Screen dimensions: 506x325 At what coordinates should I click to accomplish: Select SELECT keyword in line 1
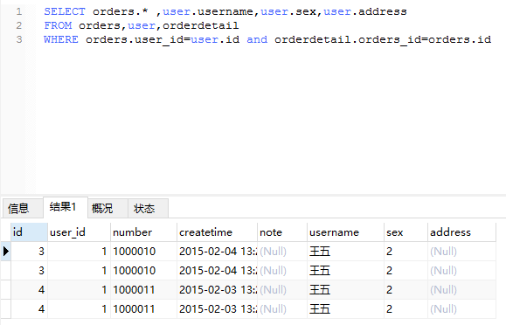tap(65, 11)
